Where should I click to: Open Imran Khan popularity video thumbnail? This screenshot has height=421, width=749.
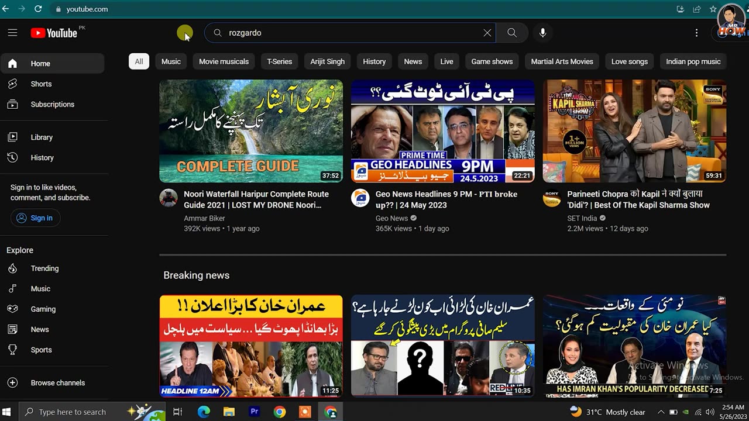(x=634, y=346)
